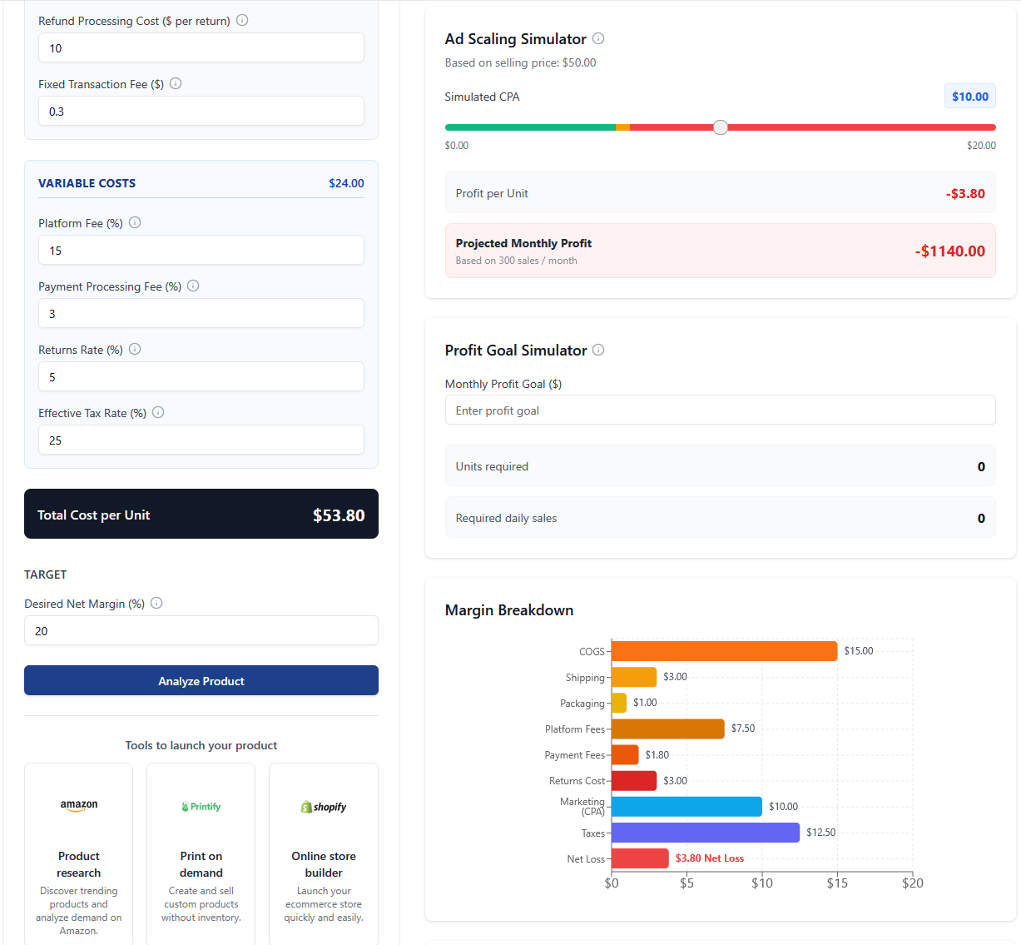The height and width of the screenshot is (945, 1021).
Task: Select the Amazon logo
Action: tap(78, 805)
